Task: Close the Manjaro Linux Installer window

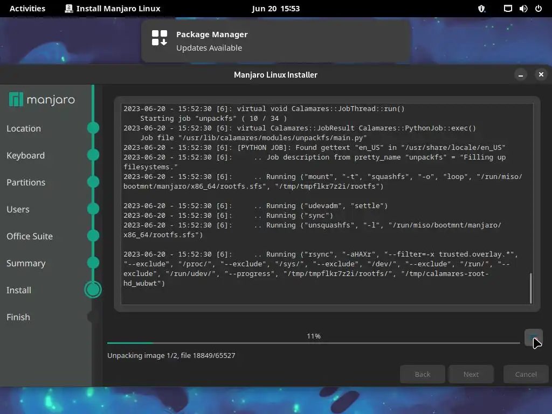Action: [541, 74]
